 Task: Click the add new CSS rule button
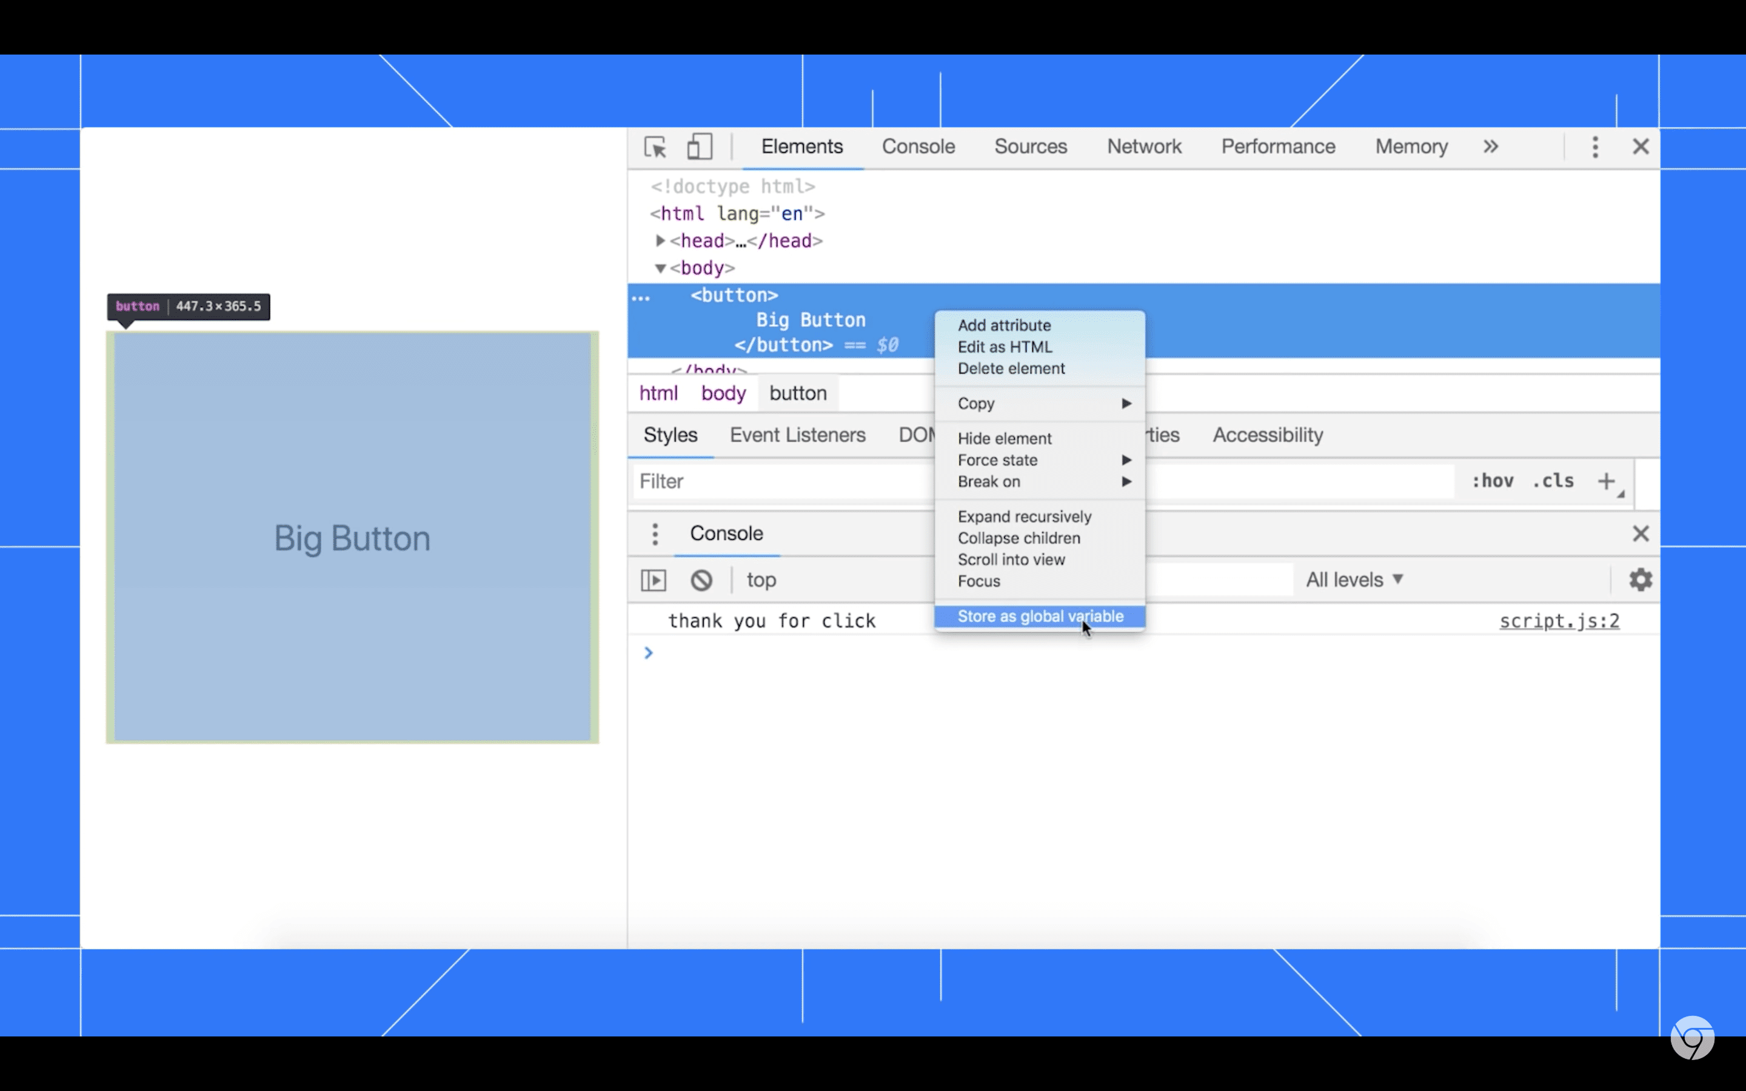tap(1607, 481)
